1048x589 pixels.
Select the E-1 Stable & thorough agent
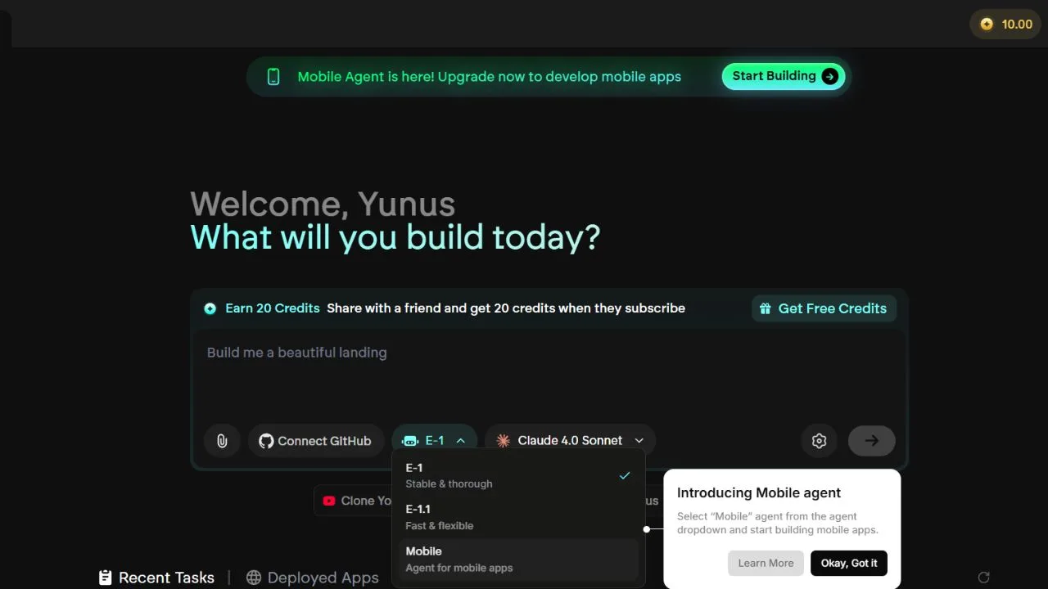[x=518, y=475]
